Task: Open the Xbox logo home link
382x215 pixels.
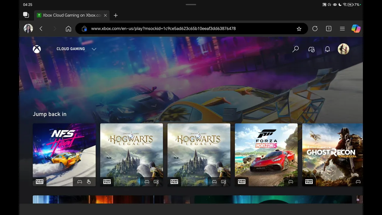Action: [37, 49]
